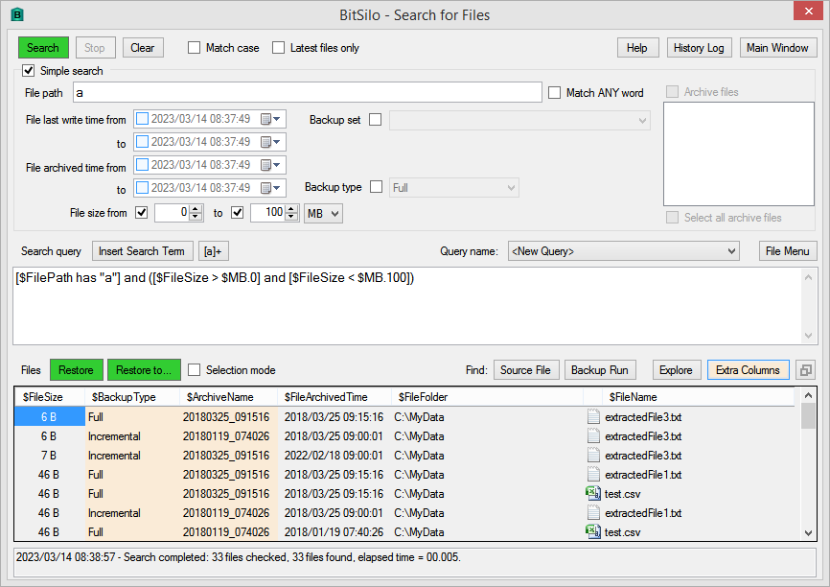Open Help
The image size is (830, 587).
pos(638,48)
